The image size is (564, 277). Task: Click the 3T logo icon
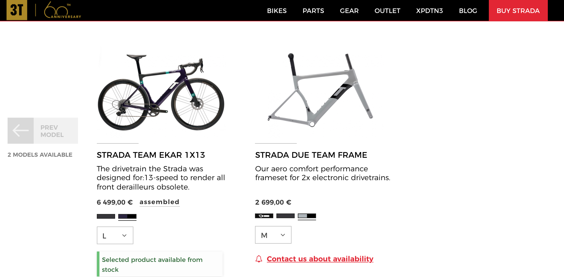click(x=17, y=10)
